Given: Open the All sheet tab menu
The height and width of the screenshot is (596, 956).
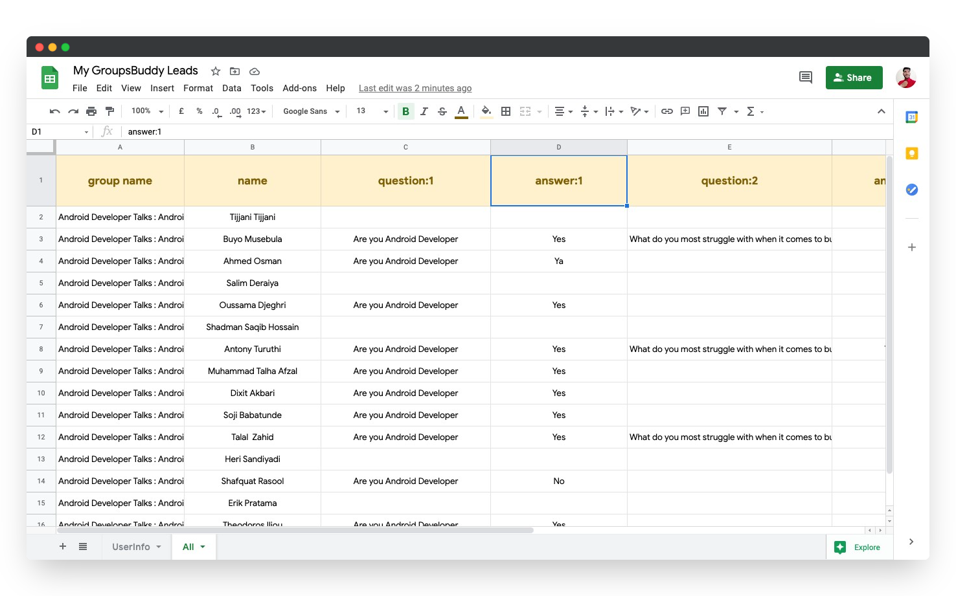Looking at the screenshot, I should (x=201, y=547).
